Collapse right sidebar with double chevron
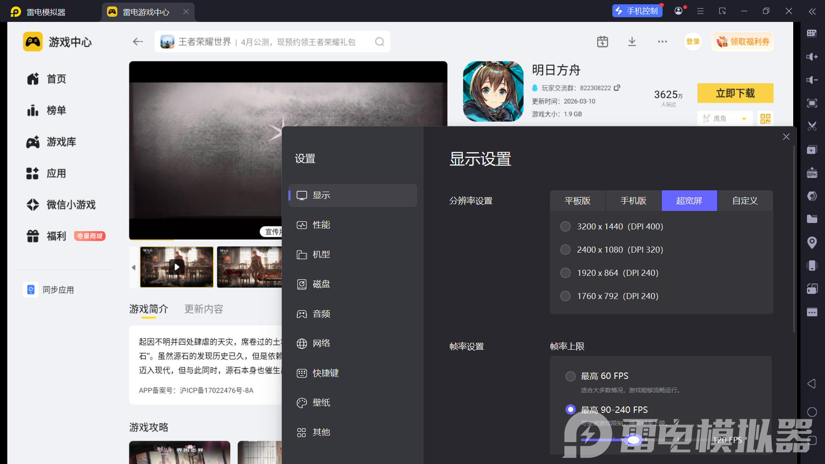The height and width of the screenshot is (464, 825). pyautogui.click(x=812, y=12)
